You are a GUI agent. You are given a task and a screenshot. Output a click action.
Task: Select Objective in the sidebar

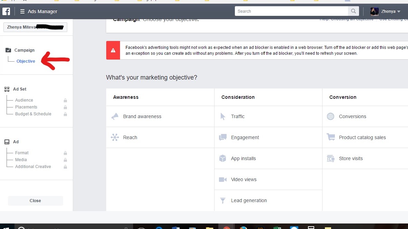[26, 61]
